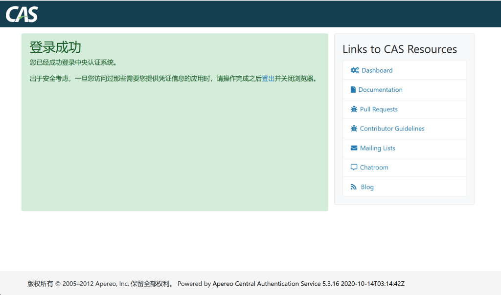501x295 pixels.
Task: Visit the Blog link
Action: click(367, 187)
